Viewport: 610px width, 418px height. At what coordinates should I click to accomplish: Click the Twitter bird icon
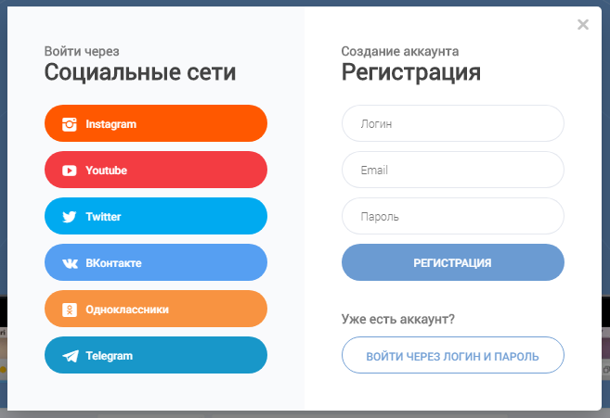(x=70, y=217)
